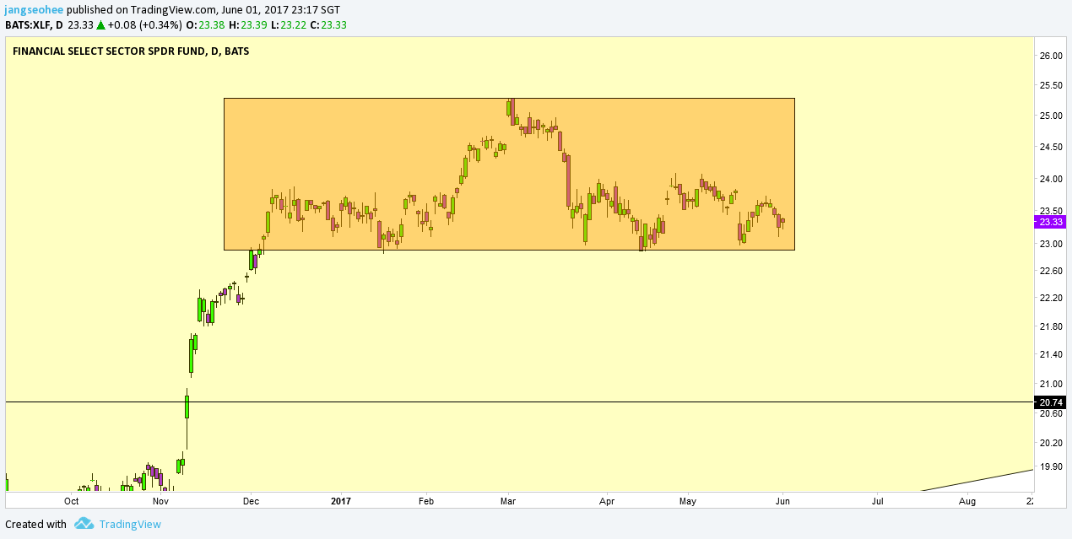Select the trend line near the Aug label
The width and height of the screenshot is (1072, 539).
tap(977, 480)
